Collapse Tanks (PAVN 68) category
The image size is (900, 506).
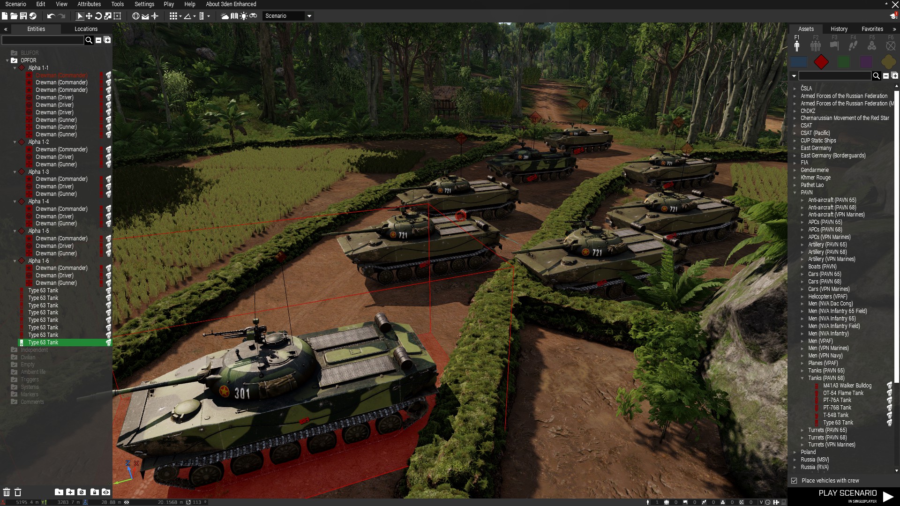click(802, 378)
